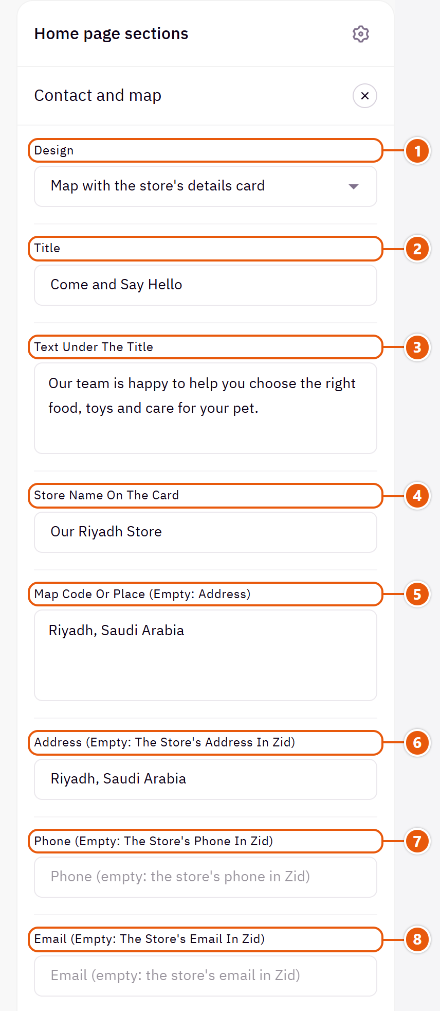Click the numbered marker 3 badge
This screenshot has height=1011, width=440.
coord(417,347)
